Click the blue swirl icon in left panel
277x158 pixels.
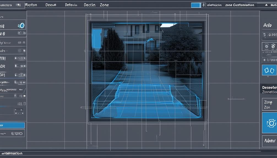pos(21,26)
